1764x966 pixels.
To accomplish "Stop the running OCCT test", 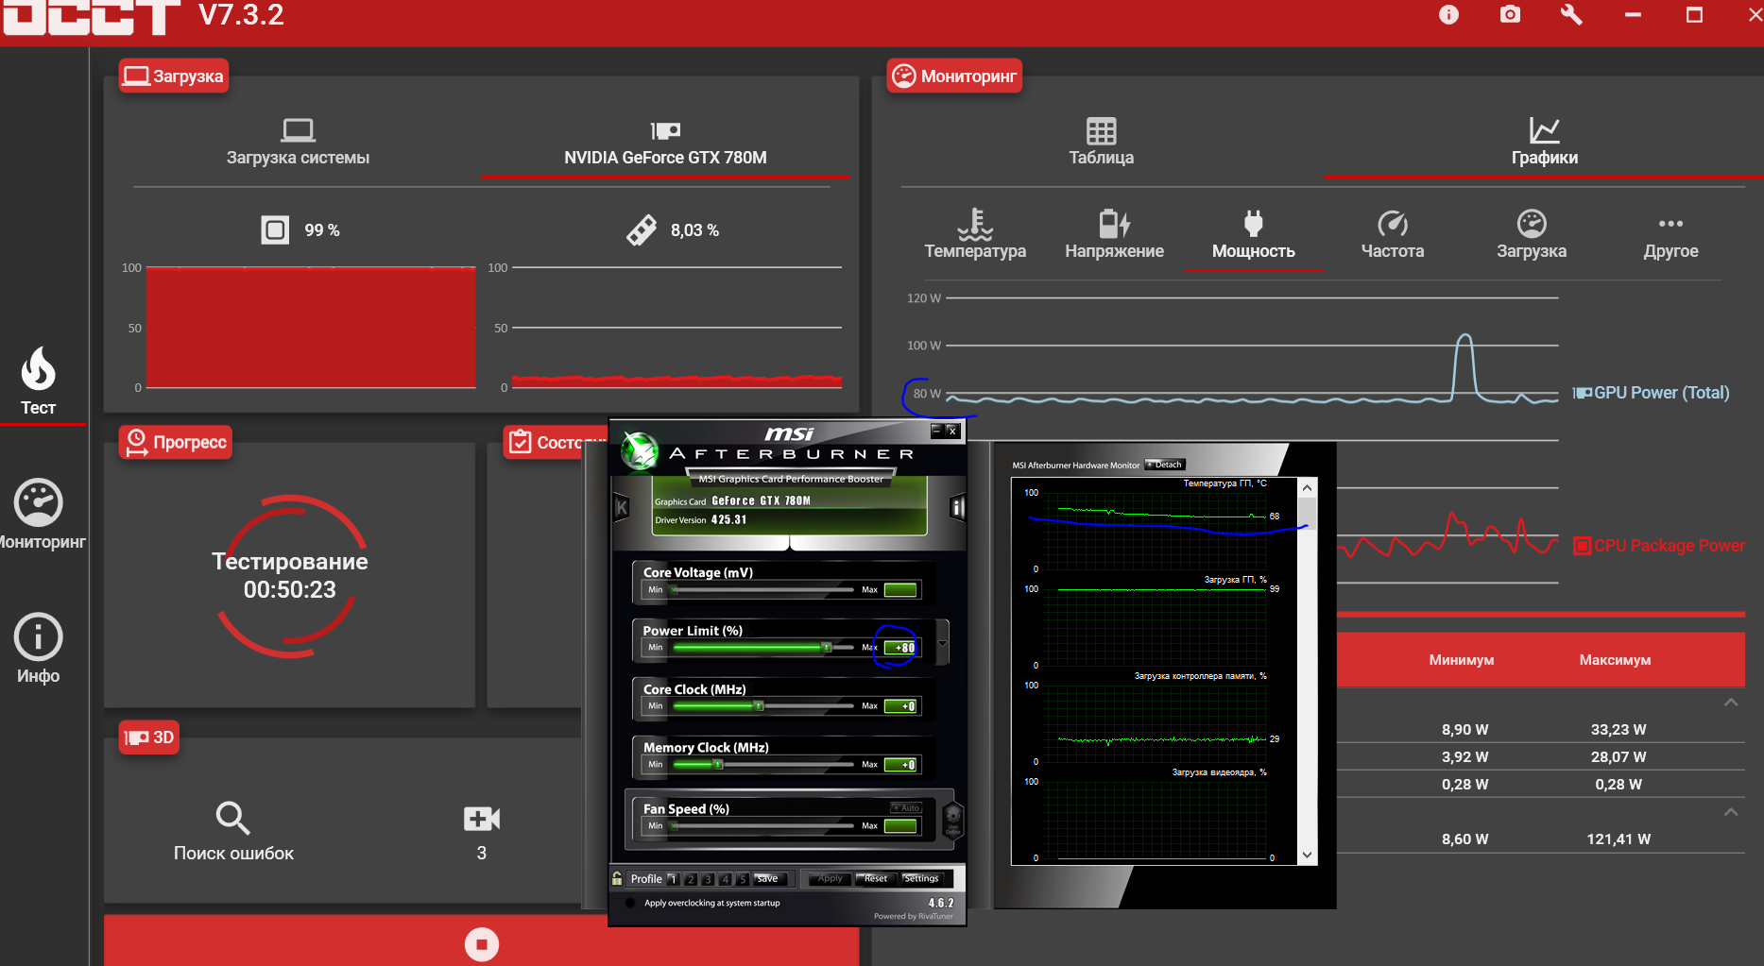I will coord(482,943).
